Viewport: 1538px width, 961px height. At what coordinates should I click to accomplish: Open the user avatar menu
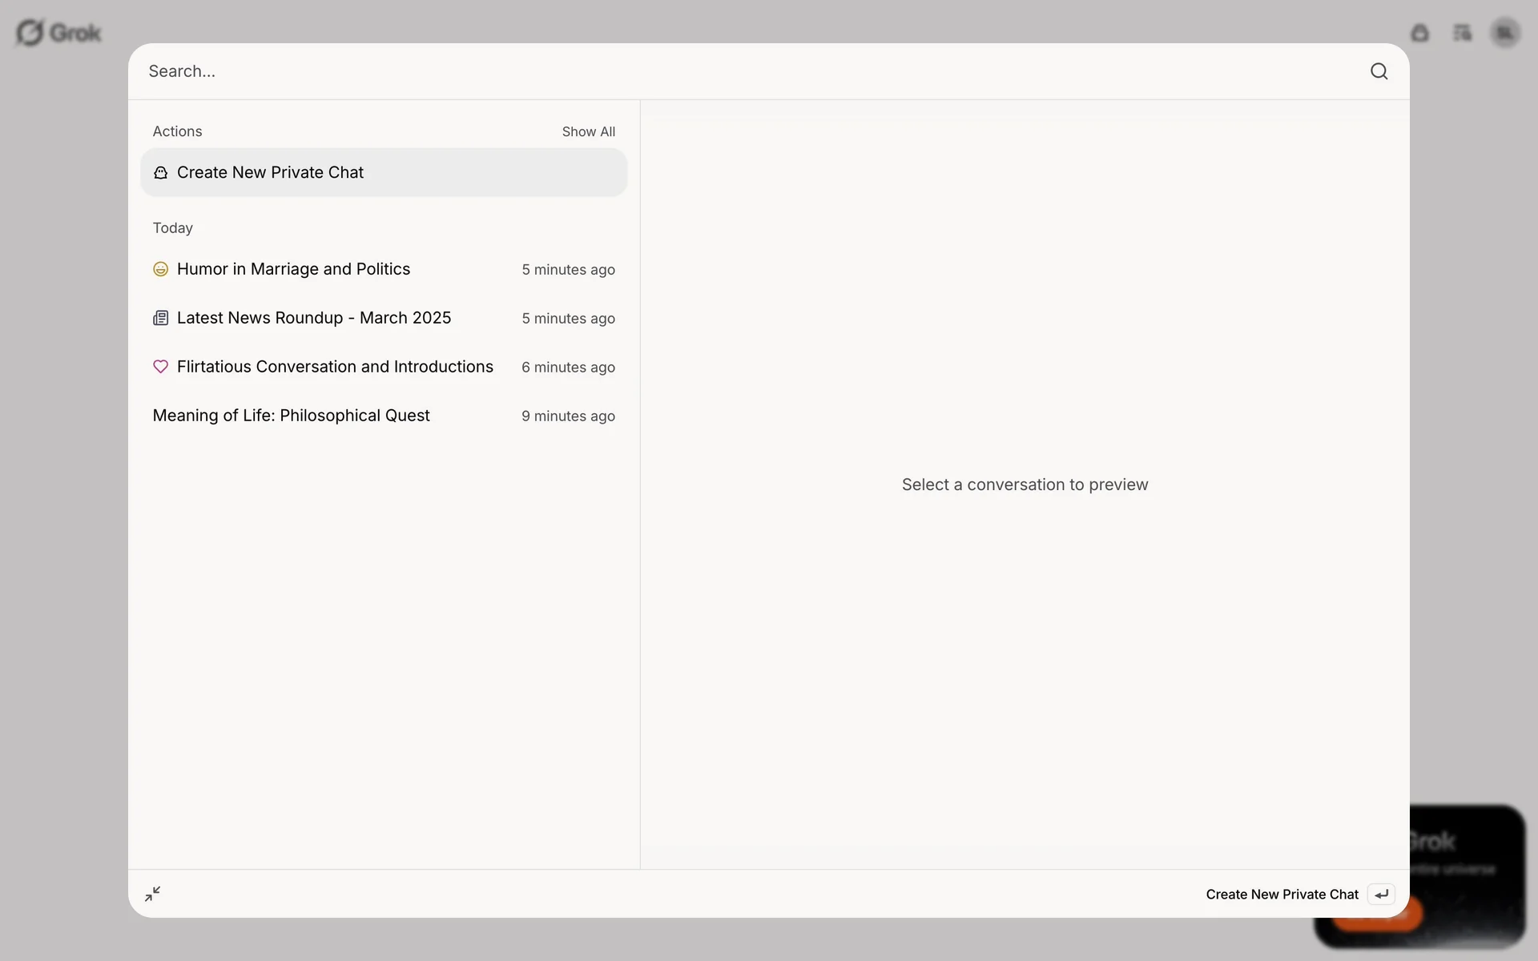pyautogui.click(x=1505, y=33)
